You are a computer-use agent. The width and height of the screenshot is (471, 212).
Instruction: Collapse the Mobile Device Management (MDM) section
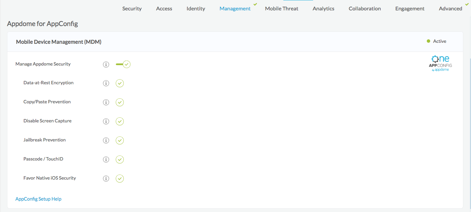[59, 42]
